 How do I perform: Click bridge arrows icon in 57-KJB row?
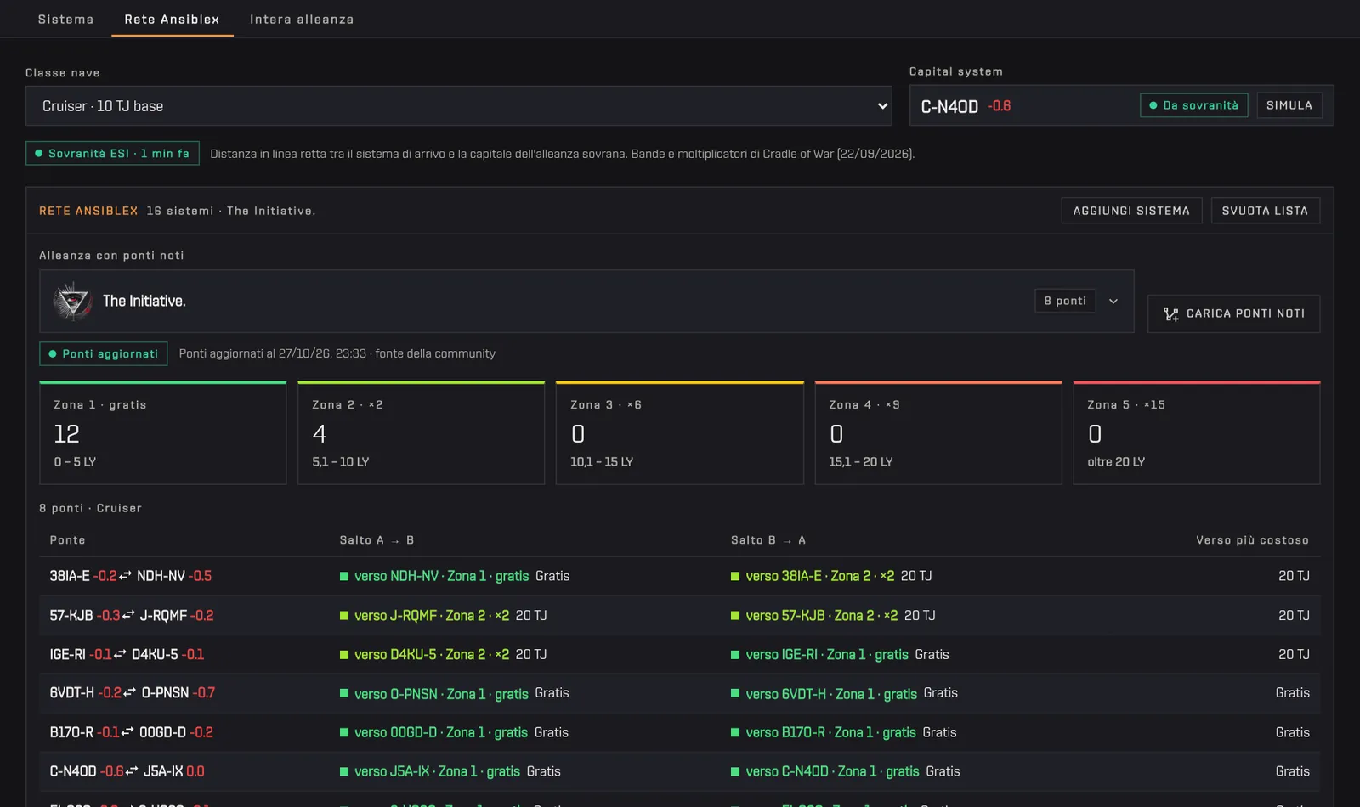(128, 615)
